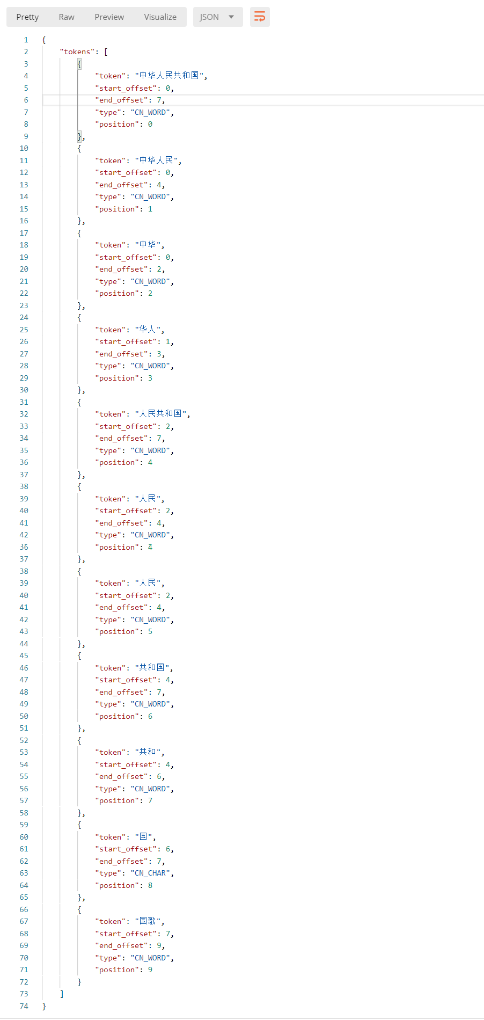This screenshot has height=1020, width=484.
Task: Click the "position": 8 line
Action: (124, 885)
